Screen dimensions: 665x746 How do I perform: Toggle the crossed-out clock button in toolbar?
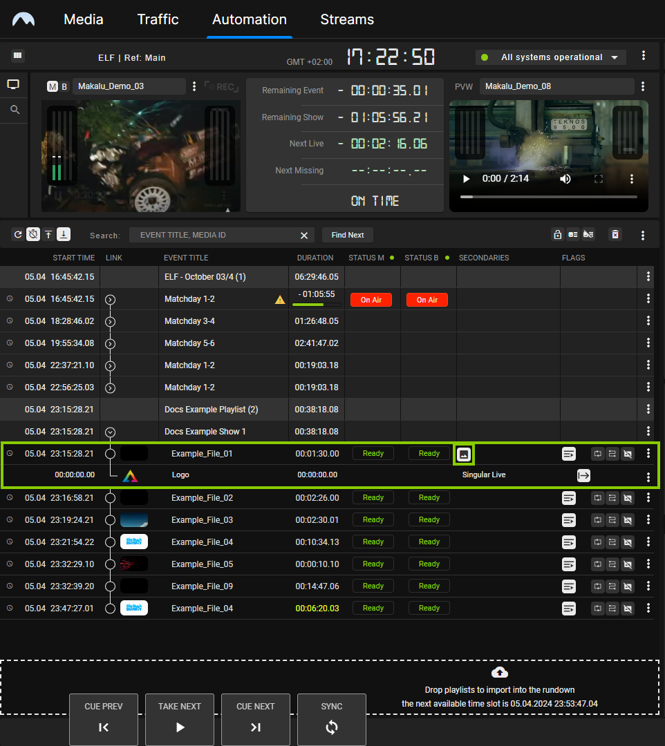33,235
